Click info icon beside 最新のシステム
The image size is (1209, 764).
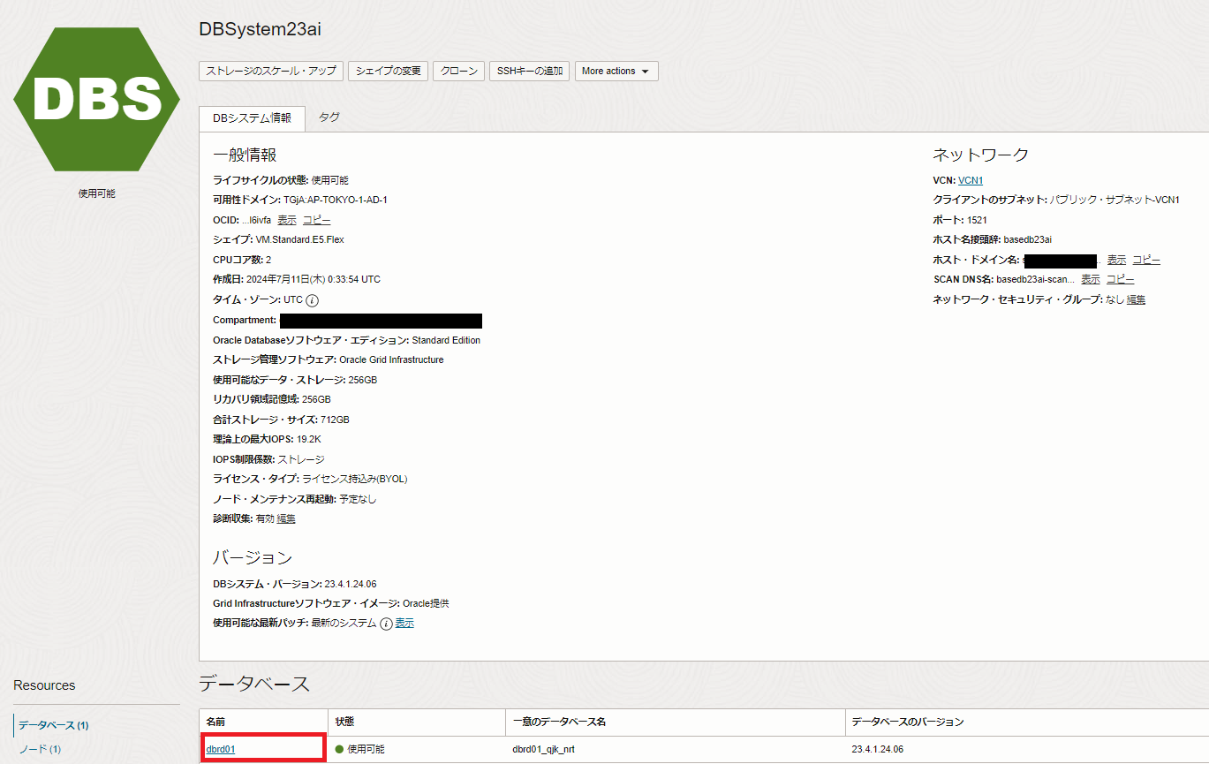click(x=385, y=624)
